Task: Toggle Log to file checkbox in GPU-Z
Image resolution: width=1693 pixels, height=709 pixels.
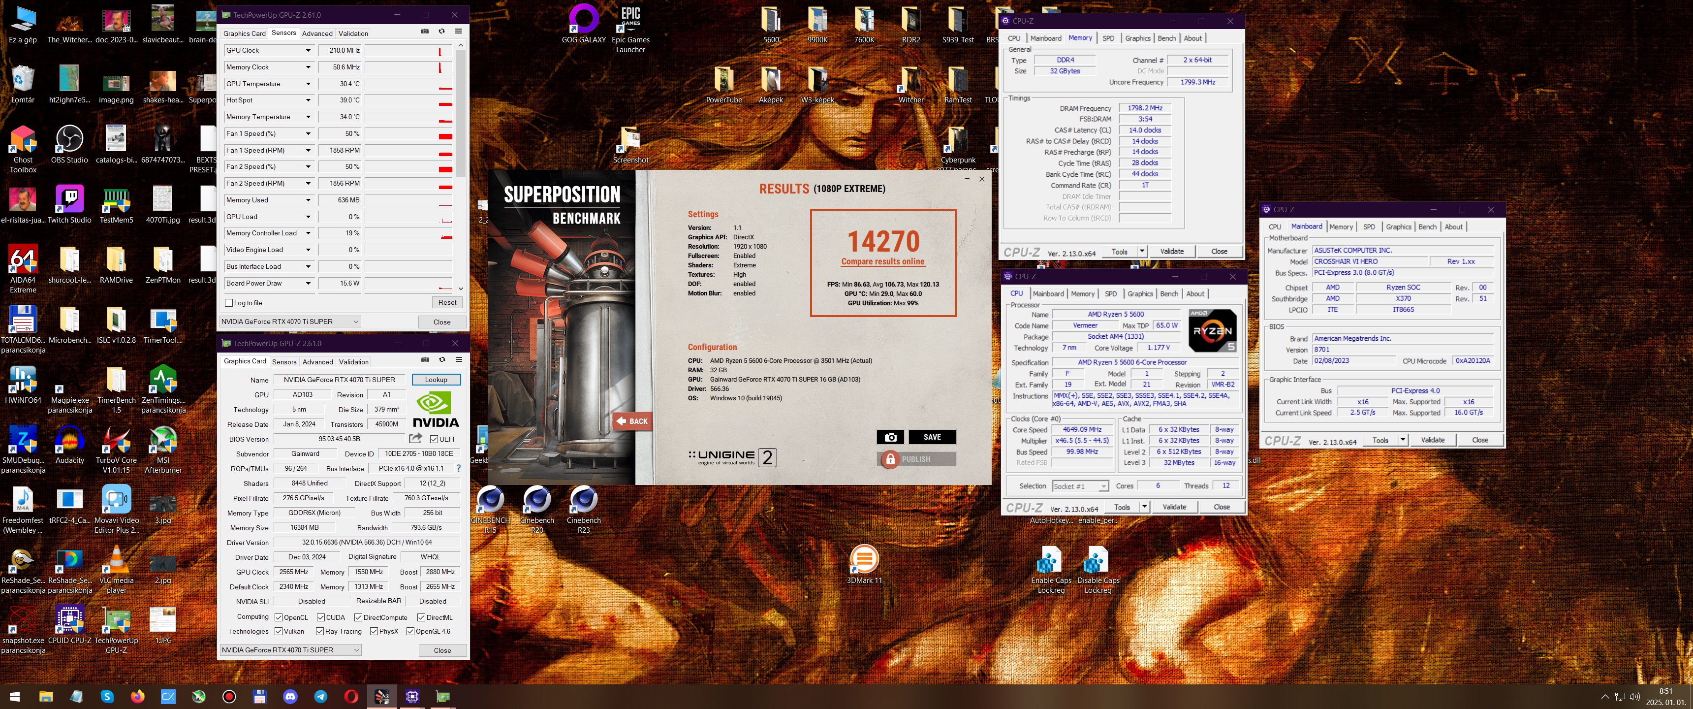Action: pos(229,302)
